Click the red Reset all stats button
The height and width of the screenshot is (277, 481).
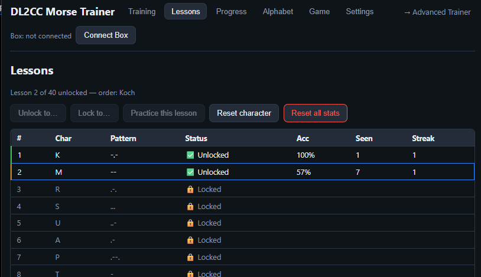(x=316, y=113)
